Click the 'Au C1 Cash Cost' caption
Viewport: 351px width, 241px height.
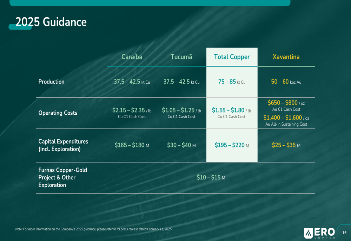click(286, 109)
